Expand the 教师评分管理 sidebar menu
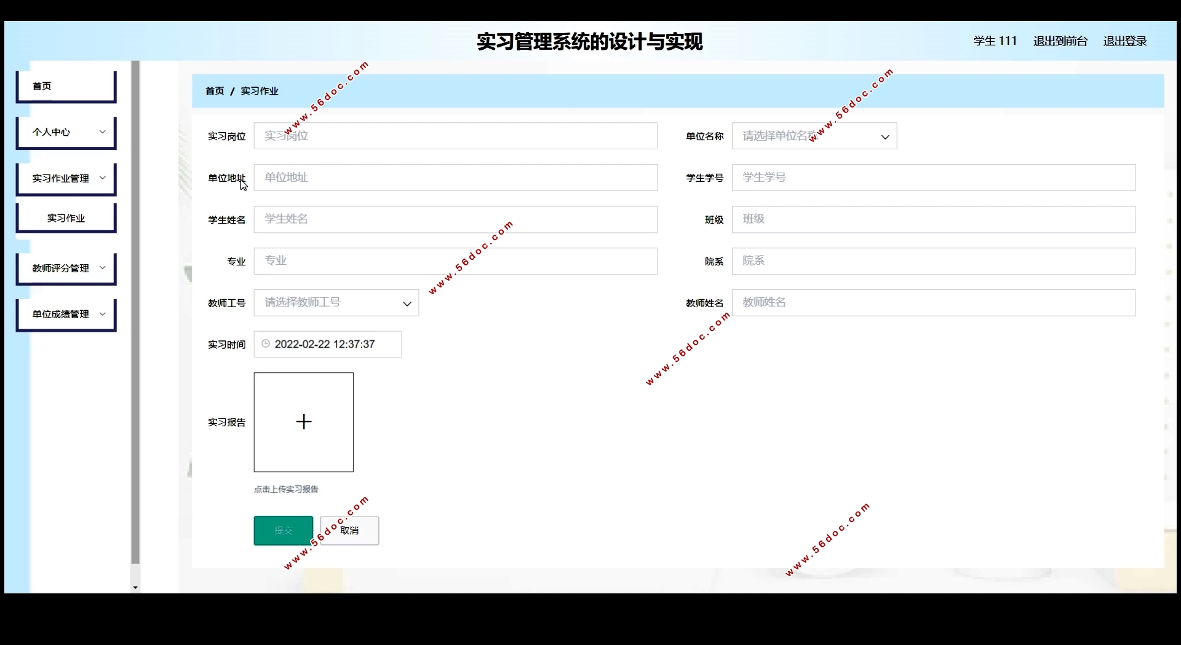The image size is (1181, 645). (66, 268)
